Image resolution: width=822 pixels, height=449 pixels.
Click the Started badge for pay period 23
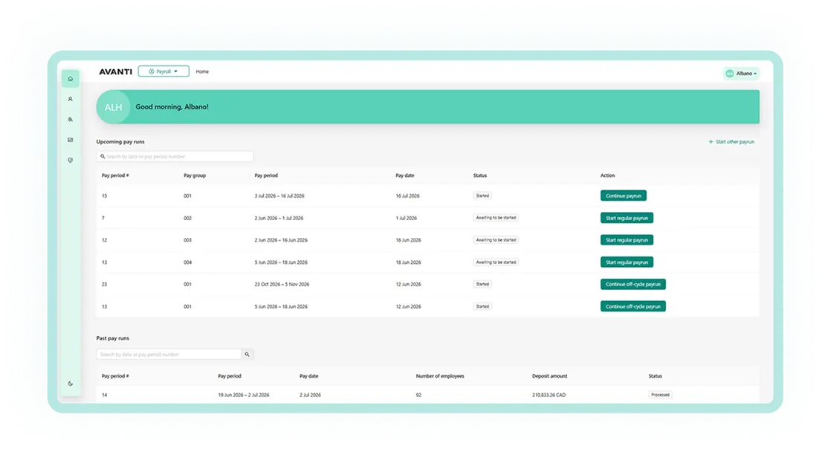coord(482,284)
